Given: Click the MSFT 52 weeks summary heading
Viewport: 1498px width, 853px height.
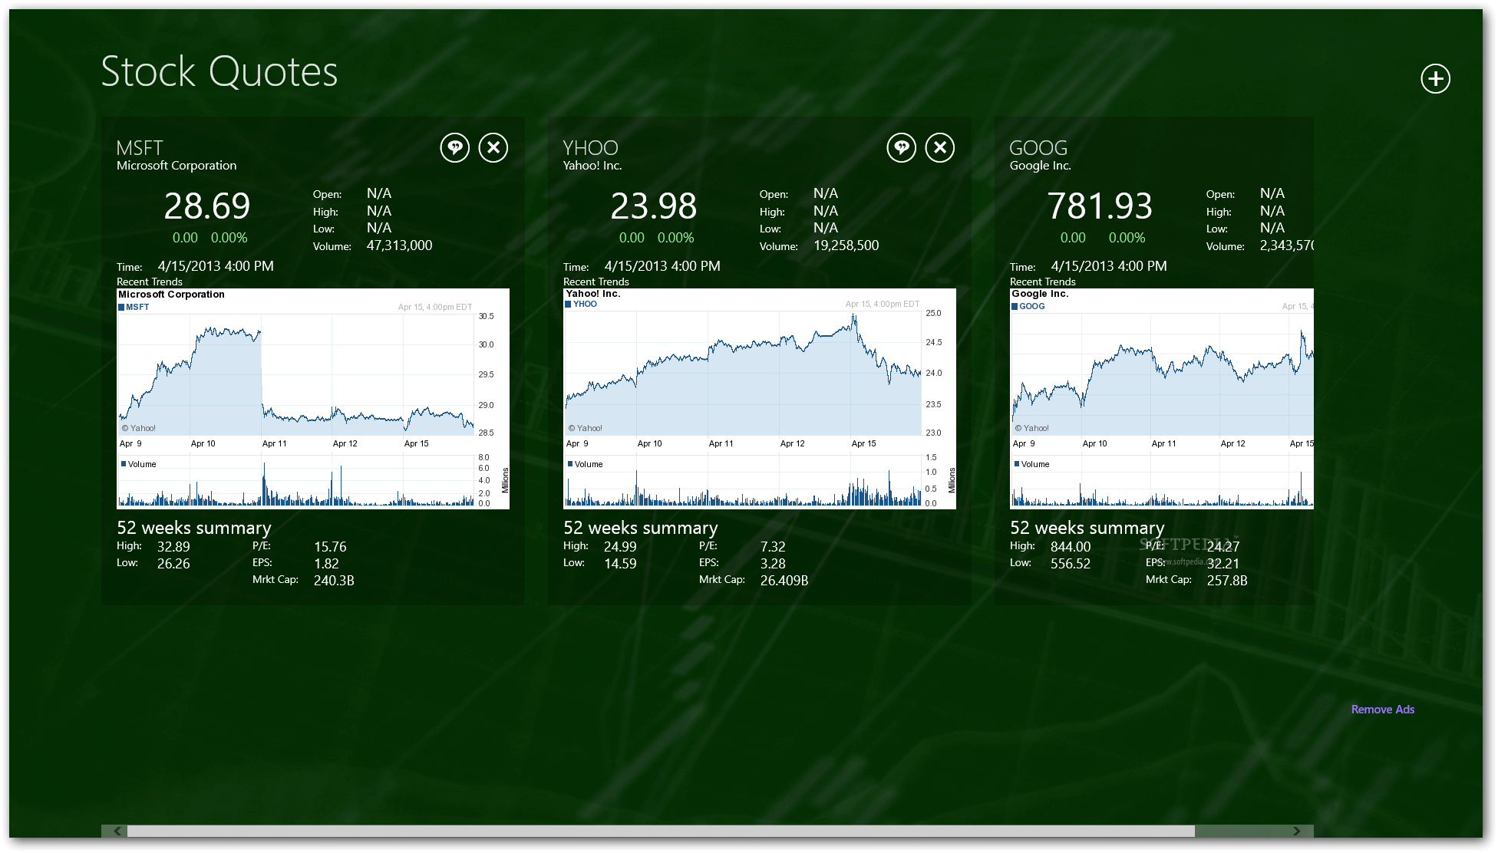Looking at the screenshot, I should pyautogui.click(x=194, y=528).
